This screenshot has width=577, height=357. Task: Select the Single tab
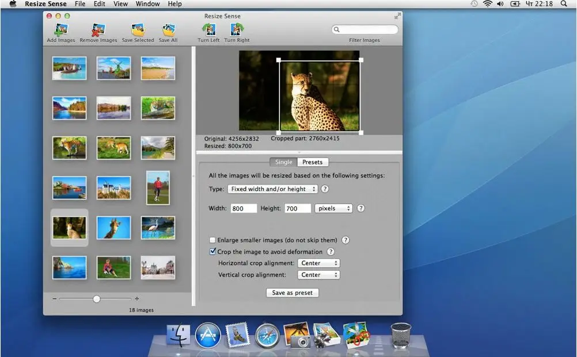pos(284,162)
